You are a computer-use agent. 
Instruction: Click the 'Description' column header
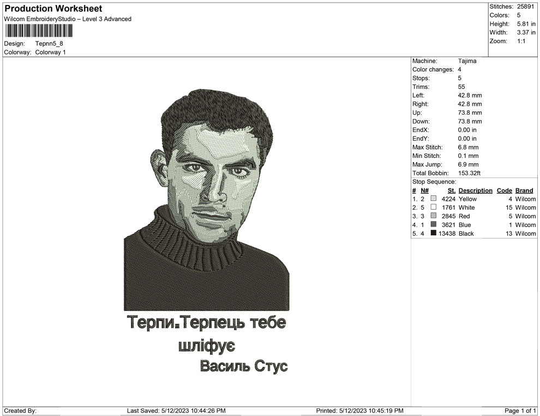pos(475,191)
